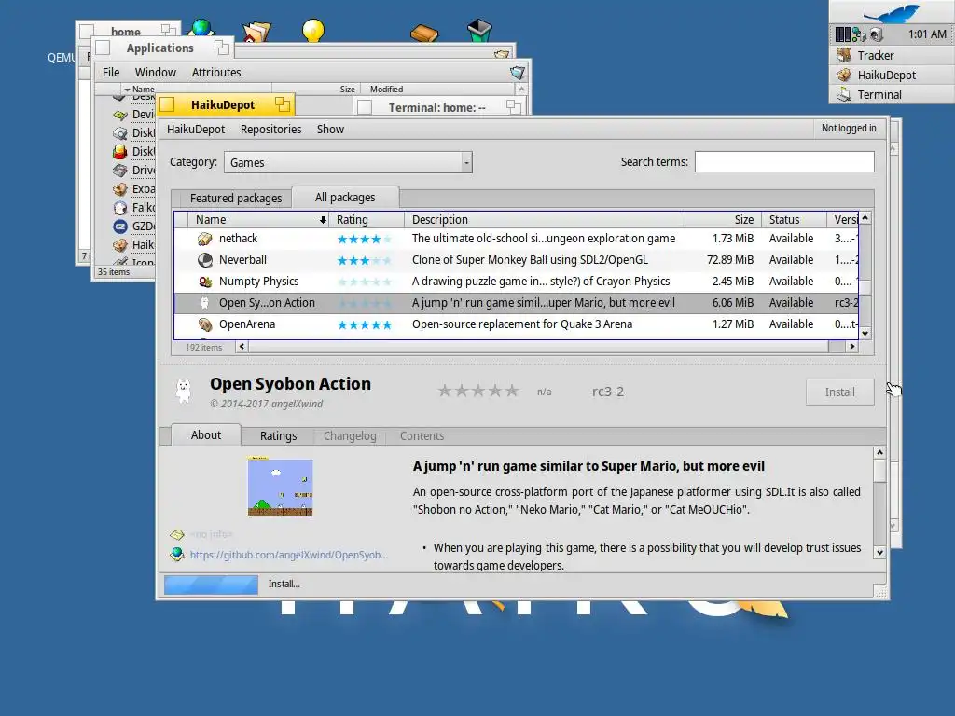955x716 pixels.
Task: Open the Changelog tab
Action: click(x=350, y=436)
